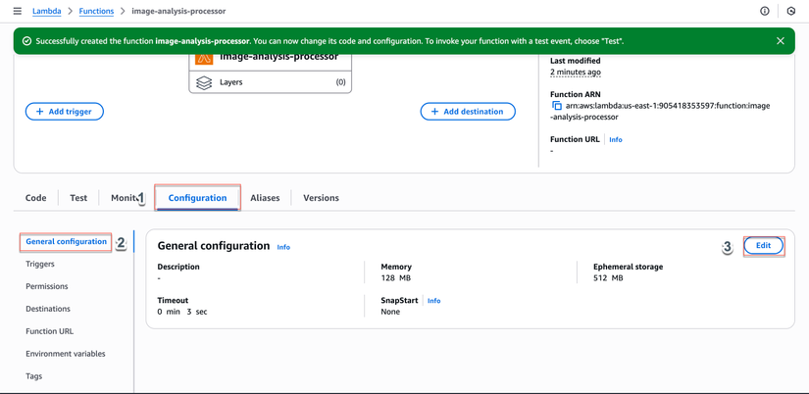Open the Test tab
Image resolution: width=809 pixels, height=394 pixels.
coord(78,198)
